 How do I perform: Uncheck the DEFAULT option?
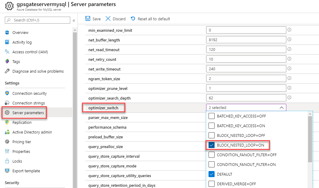(212, 174)
